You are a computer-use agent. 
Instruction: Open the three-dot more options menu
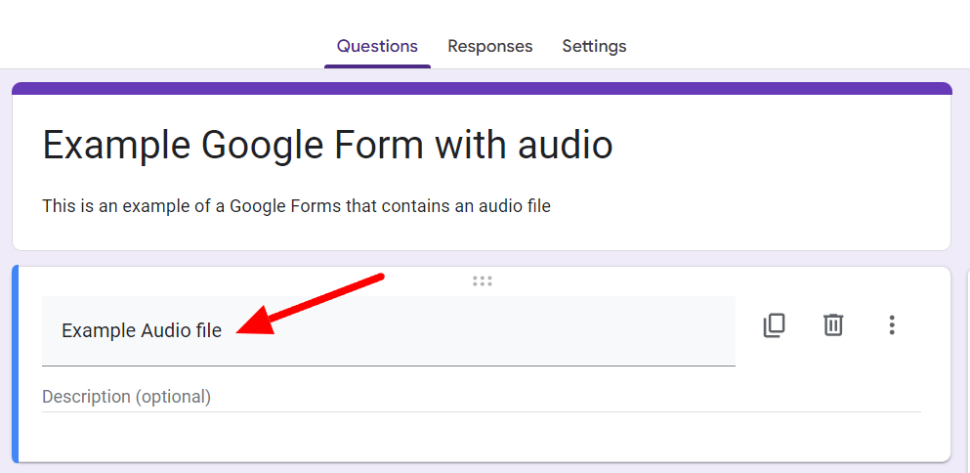tap(892, 325)
